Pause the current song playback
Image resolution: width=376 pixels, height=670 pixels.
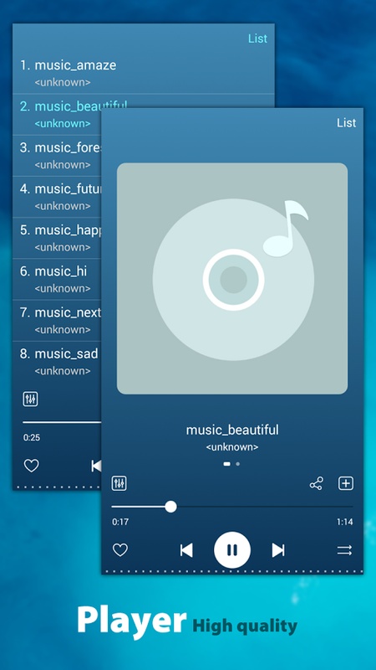pyautogui.click(x=232, y=550)
